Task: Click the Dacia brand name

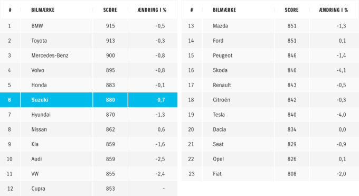Action: pyautogui.click(x=219, y=129)
